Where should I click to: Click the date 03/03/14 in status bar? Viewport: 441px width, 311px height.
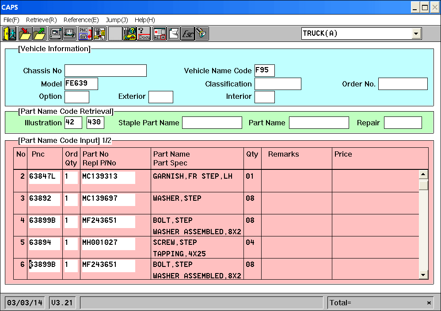(25, 303)
